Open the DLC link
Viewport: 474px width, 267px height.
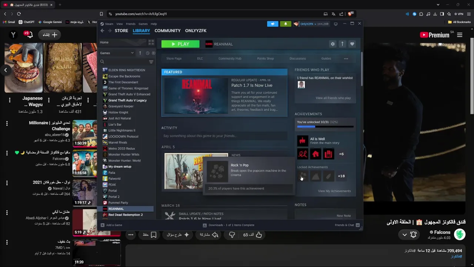click(x=200, y=59)
